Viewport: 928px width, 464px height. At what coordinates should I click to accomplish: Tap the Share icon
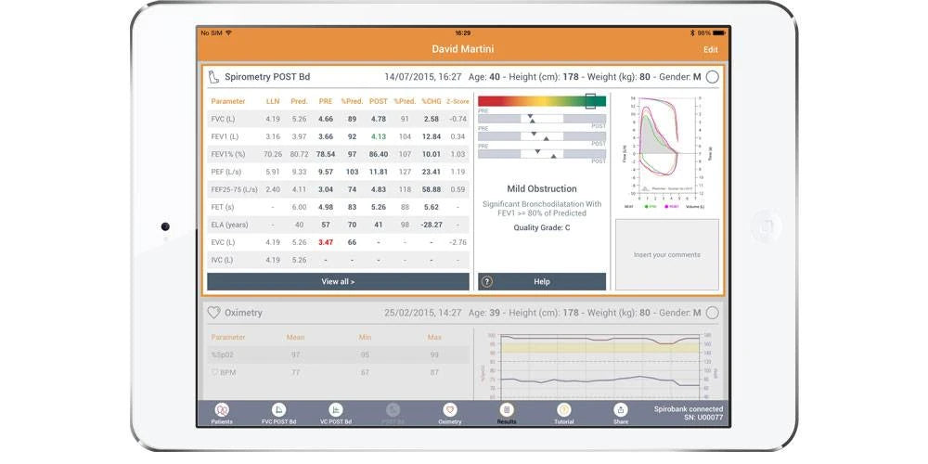click(620, 409)
